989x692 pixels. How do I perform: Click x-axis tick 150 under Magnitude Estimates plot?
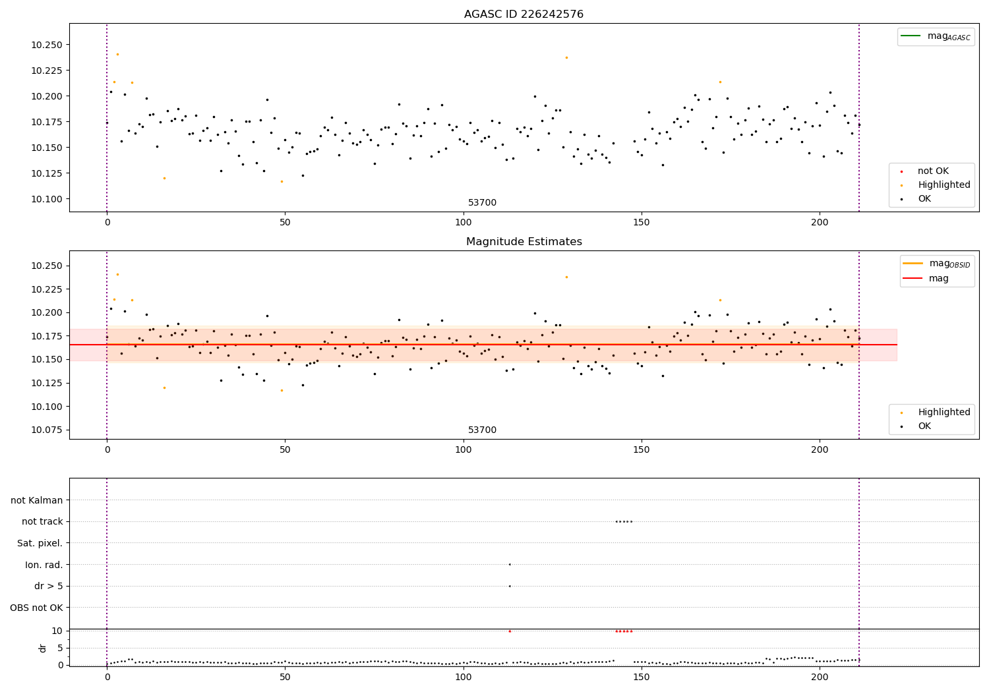pos(642,451)
